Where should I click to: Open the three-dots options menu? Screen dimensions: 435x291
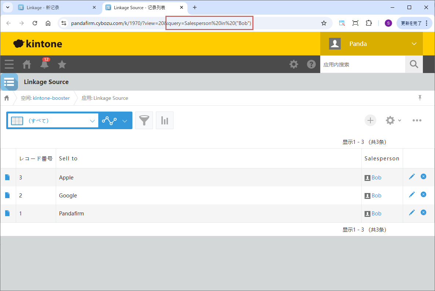pyautogui.click(x=417, y=120)
